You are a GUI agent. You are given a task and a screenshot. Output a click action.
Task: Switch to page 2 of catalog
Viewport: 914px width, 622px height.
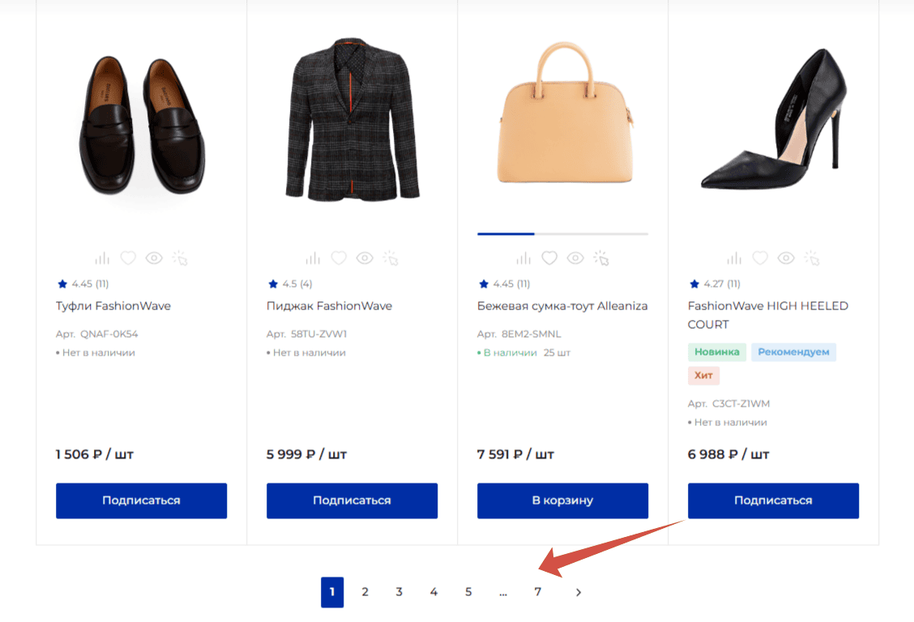click(365, 592)
